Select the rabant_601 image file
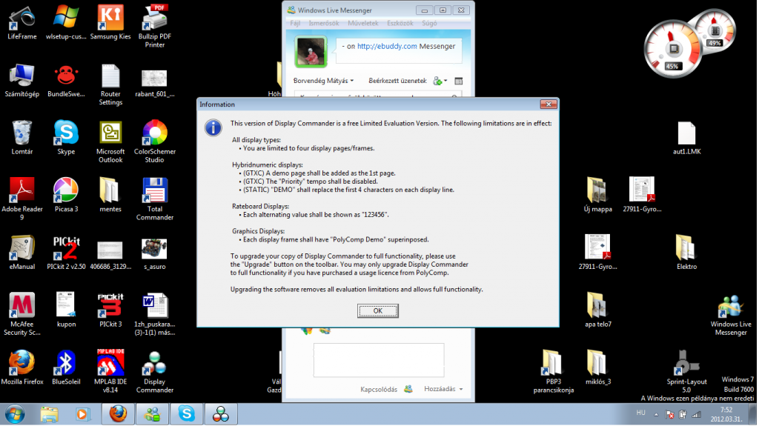 tap(155, 81)
